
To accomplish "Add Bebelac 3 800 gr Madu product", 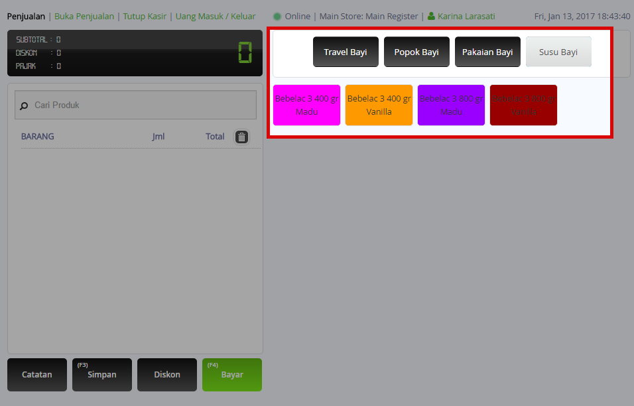I will pos(451,105).
